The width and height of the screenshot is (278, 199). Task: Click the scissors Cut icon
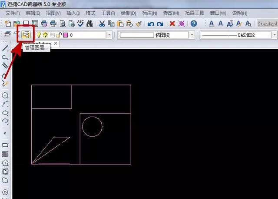102,24
